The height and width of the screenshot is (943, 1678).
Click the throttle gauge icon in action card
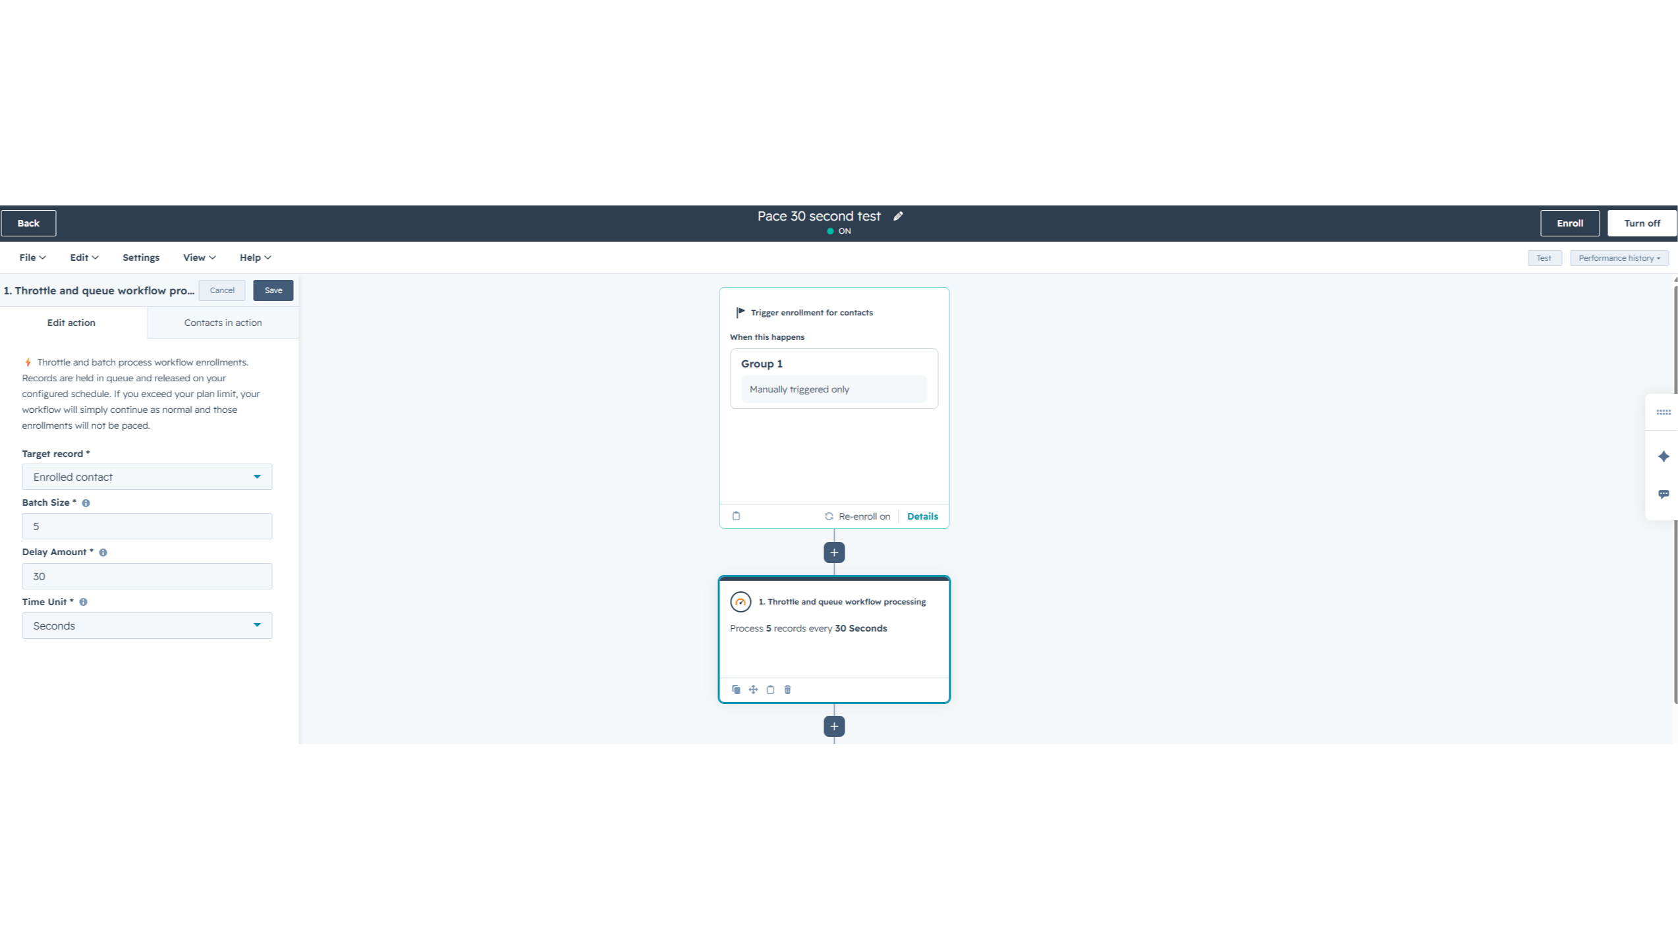tap(741, 602)
